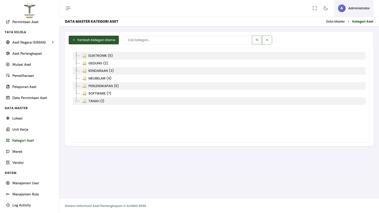Click the PERLENGKAPAN folder icon
The height and width of the screenshot is (213, 379).
click(84, 86)
